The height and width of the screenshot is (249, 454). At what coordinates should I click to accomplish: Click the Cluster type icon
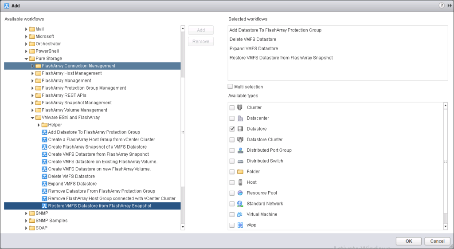(240, 107)
